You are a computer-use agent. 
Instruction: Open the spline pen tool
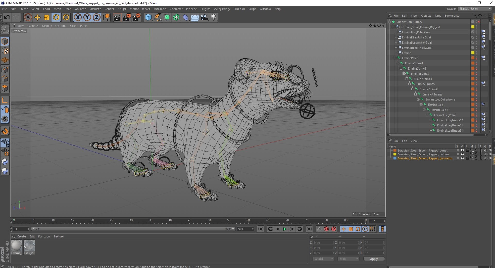point(158,17)
